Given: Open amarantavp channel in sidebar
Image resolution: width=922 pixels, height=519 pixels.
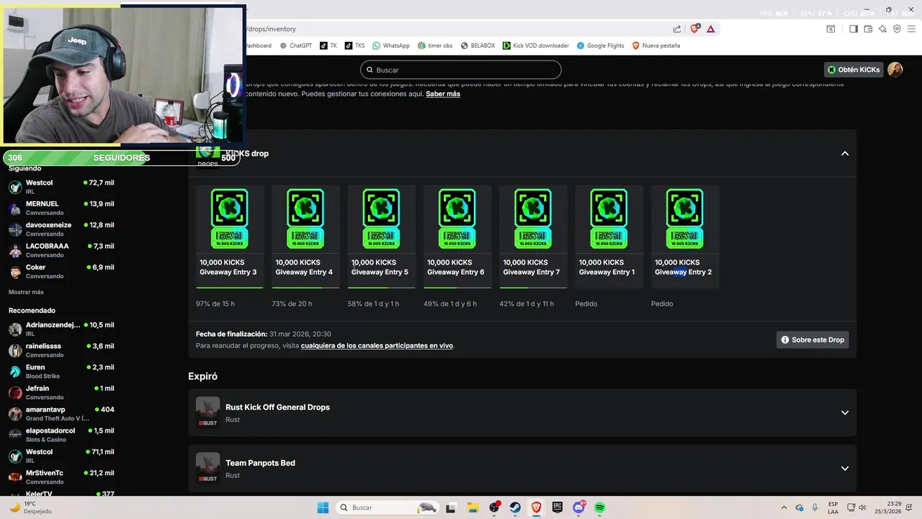Looking at the screenshot, I should pos(61,414).
